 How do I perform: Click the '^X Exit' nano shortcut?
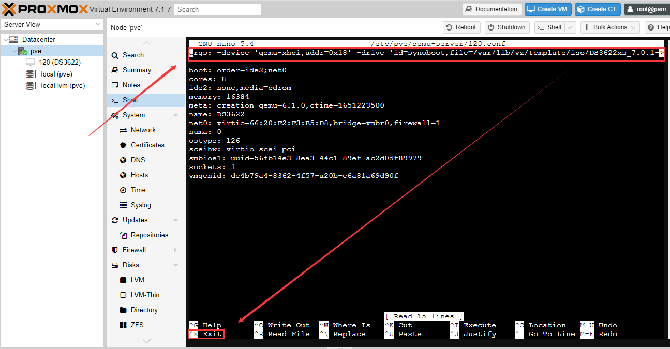(x=205, y=334)
